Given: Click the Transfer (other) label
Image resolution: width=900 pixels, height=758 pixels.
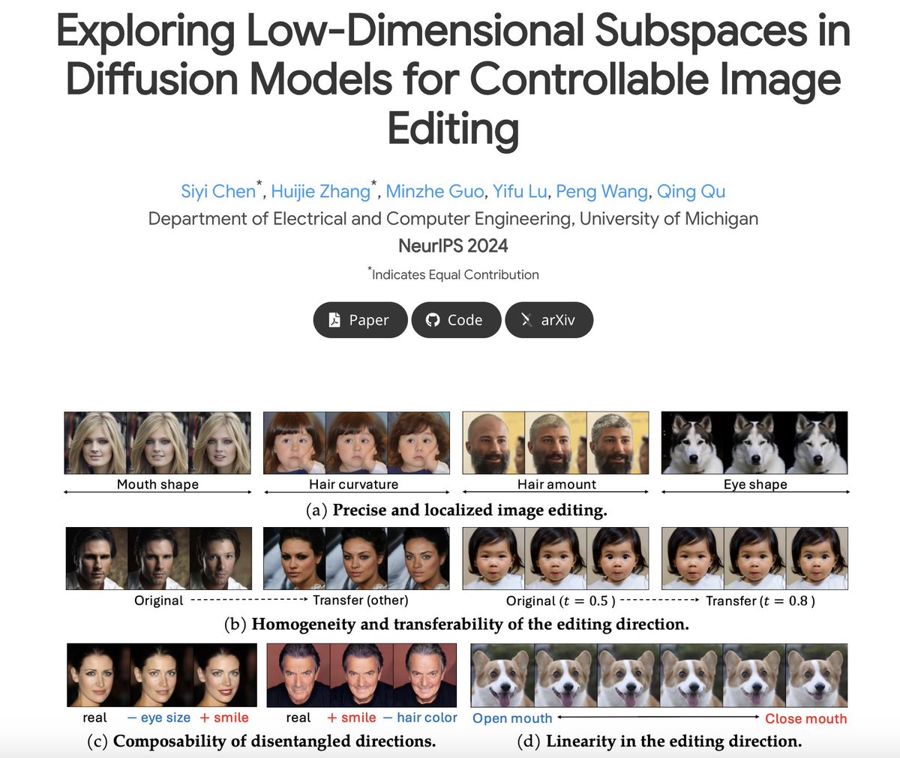Looking at the screenshot, I should (361, 601).
